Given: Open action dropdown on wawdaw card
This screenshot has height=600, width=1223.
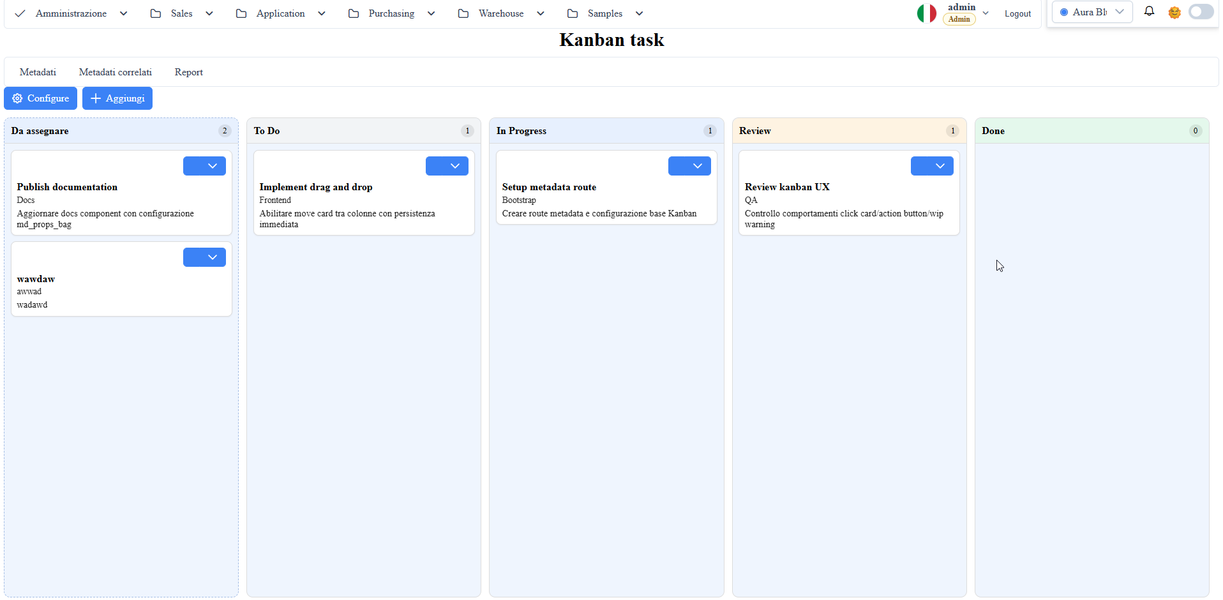Looking at the screenshot, I should [x=204, y=257].
